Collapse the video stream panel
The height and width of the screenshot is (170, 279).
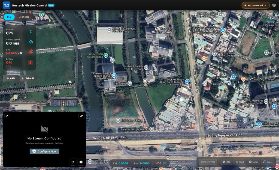point(7,116)
